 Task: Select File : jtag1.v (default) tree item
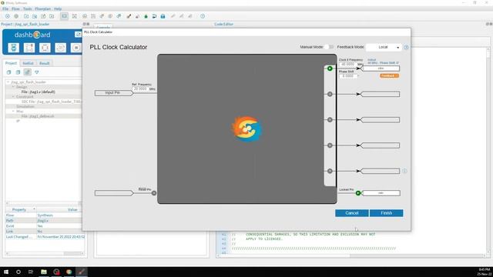tap(38, 92)
